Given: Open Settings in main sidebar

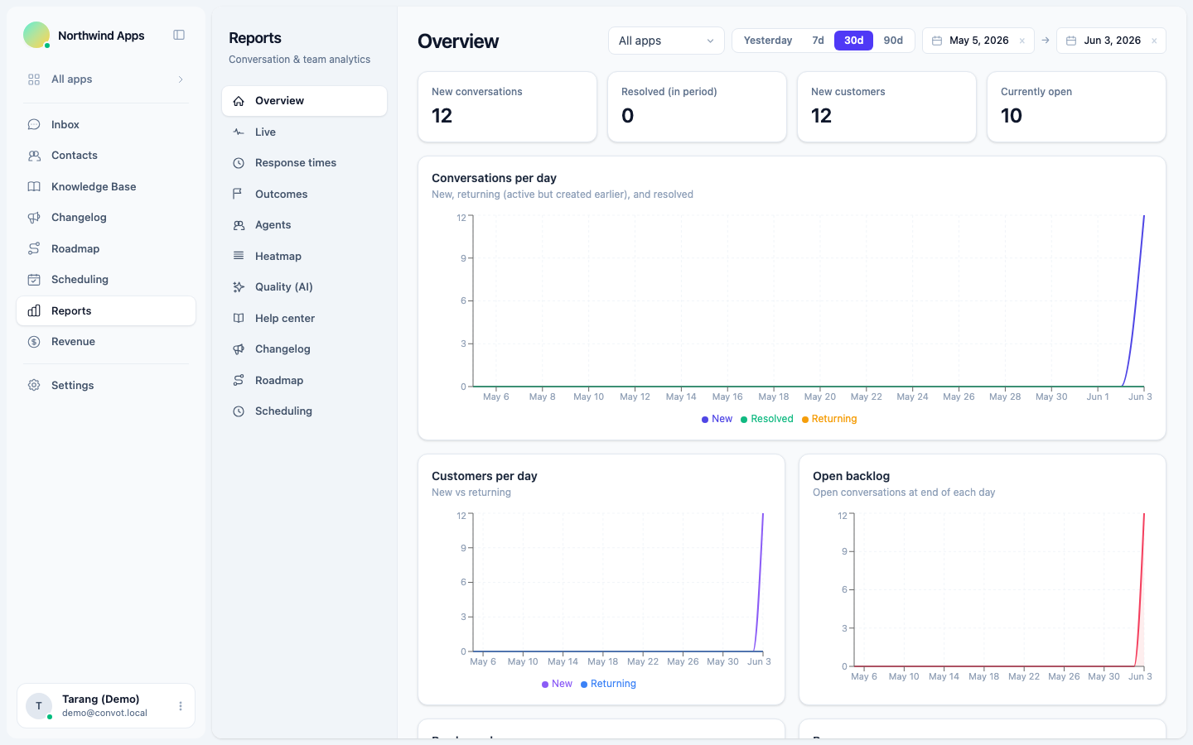Looking at the screenshot, I should (x=106, y=386).
